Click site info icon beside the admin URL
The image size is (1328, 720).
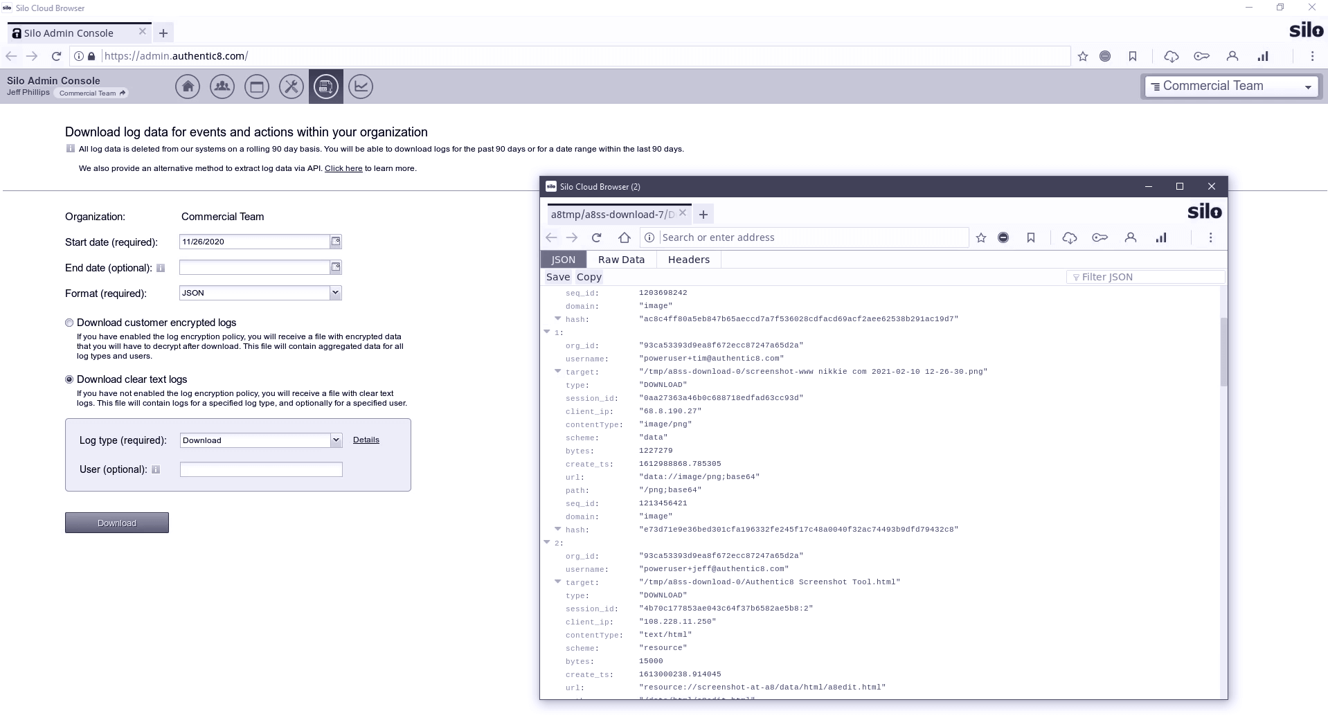(79, 56)
